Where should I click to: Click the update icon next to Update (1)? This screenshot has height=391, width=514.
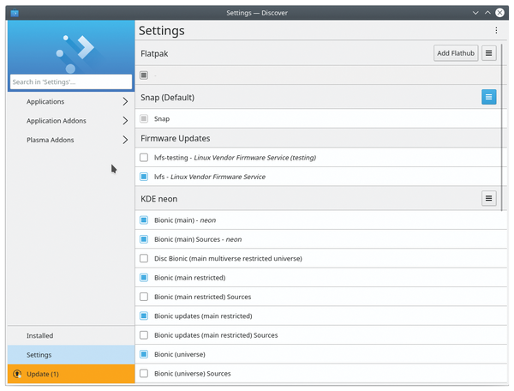(x=17, y=374)
